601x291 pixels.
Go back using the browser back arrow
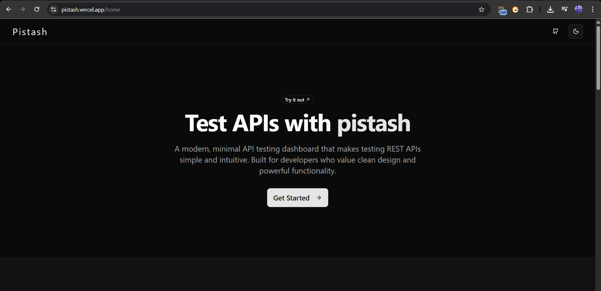[9, 9]
